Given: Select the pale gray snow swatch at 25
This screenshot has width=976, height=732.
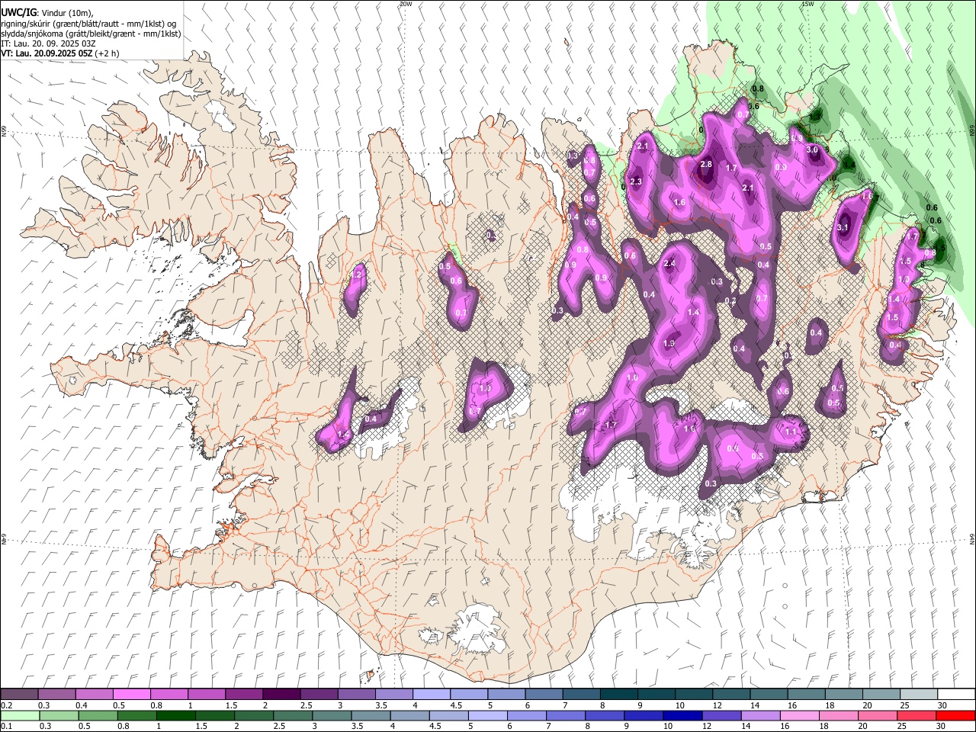Looking at the screenshot, I should [x=920, y=694].
